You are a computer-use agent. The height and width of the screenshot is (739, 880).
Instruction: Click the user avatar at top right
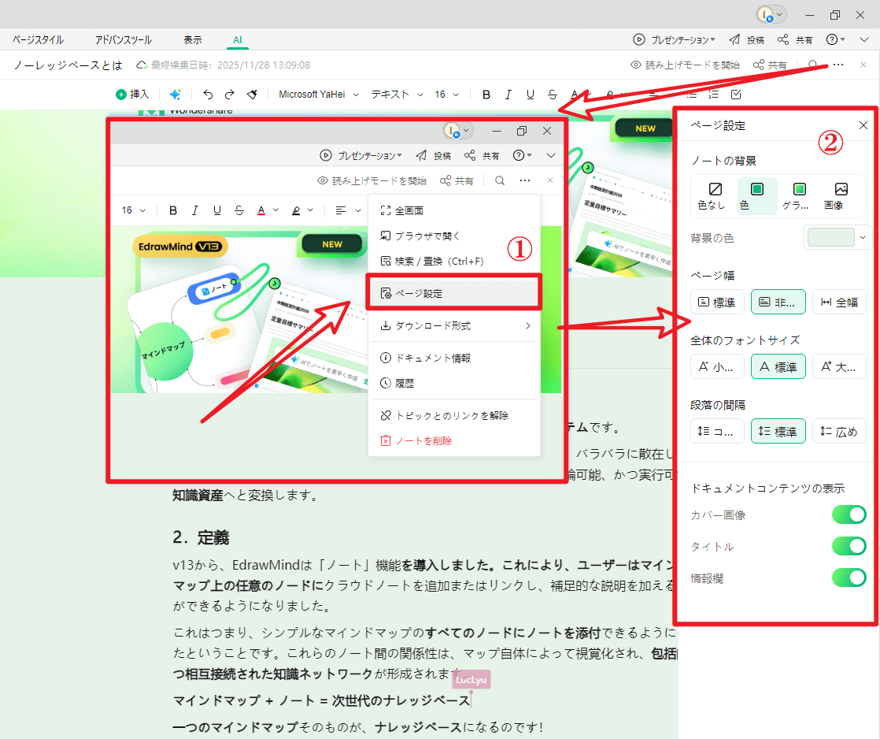(x=766, y=14)
